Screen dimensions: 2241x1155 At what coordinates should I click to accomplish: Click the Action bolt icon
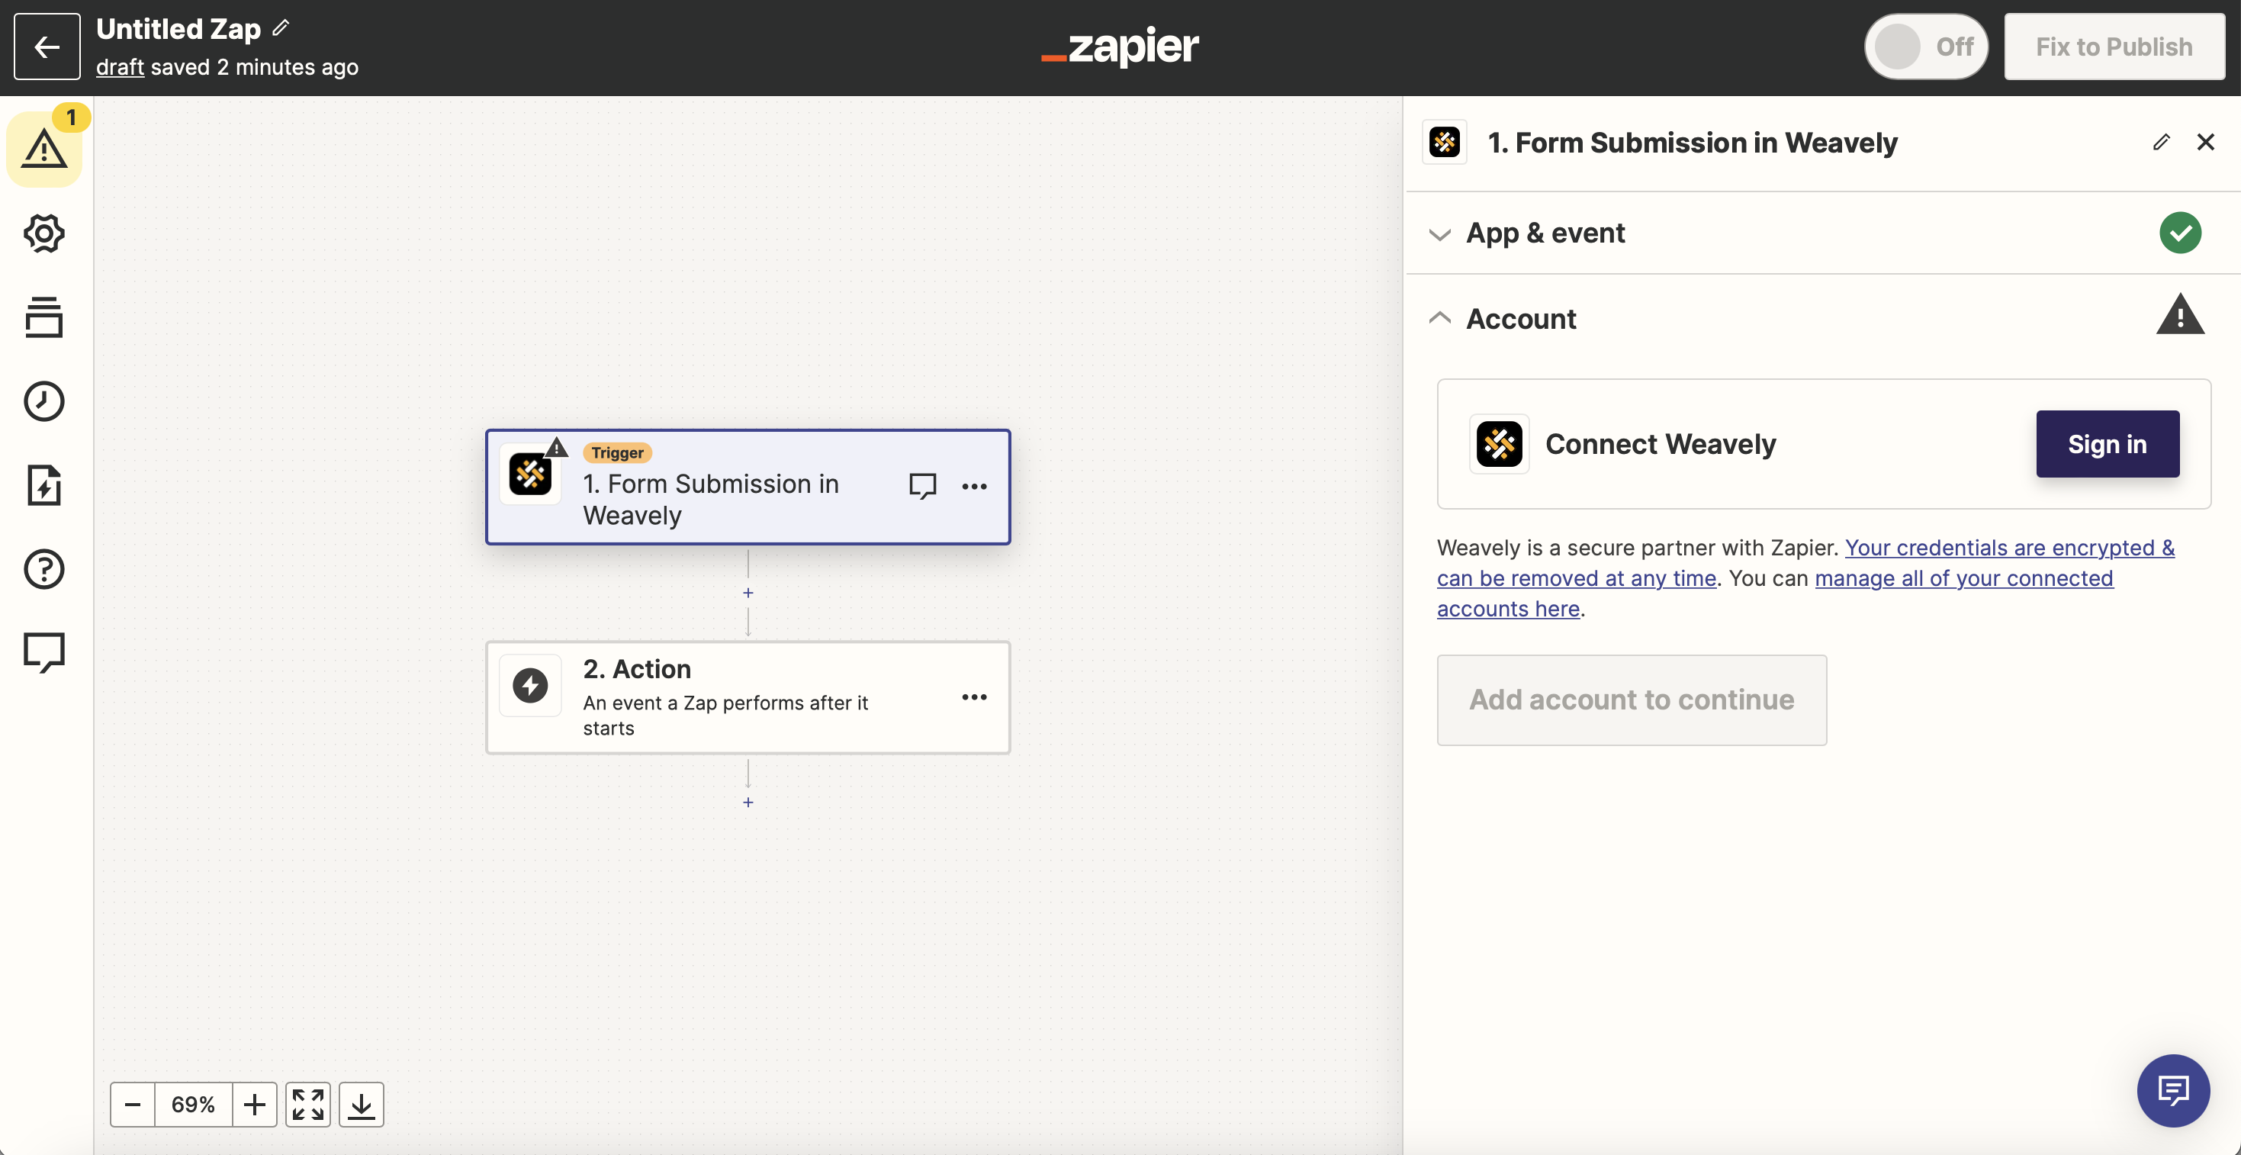(530, 685)
